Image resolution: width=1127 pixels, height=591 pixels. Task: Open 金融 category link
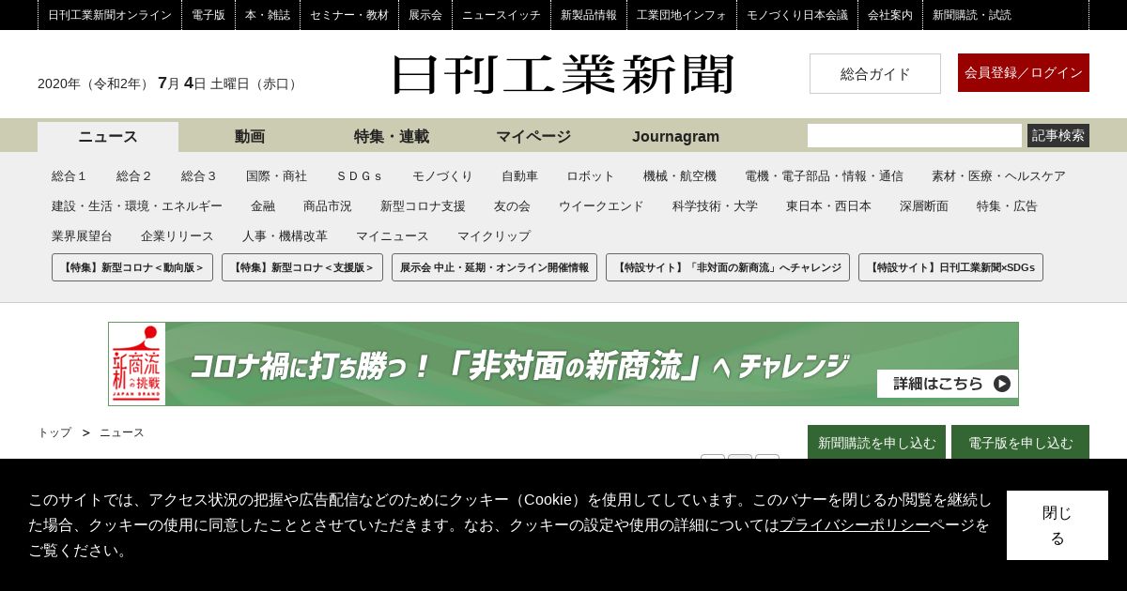[x=263, y=206]
